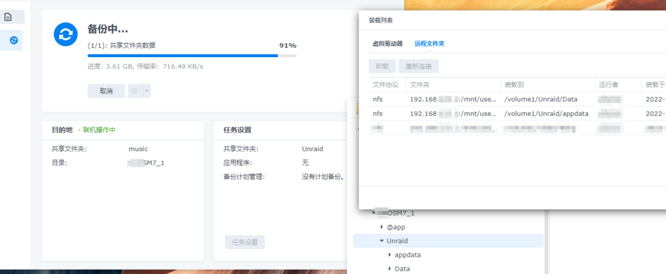Select the appdata folder in tree

(x=408, y=255)
